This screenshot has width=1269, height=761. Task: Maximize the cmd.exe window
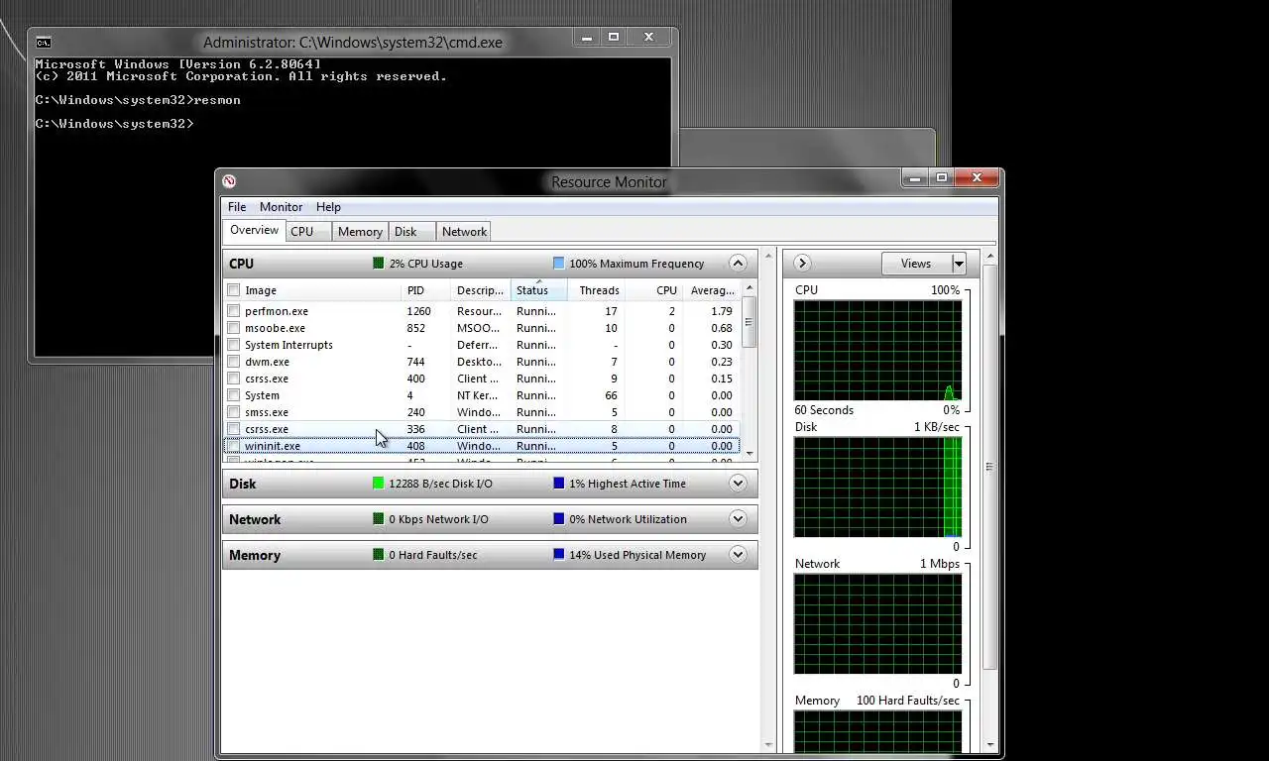[x=614, y=38]
